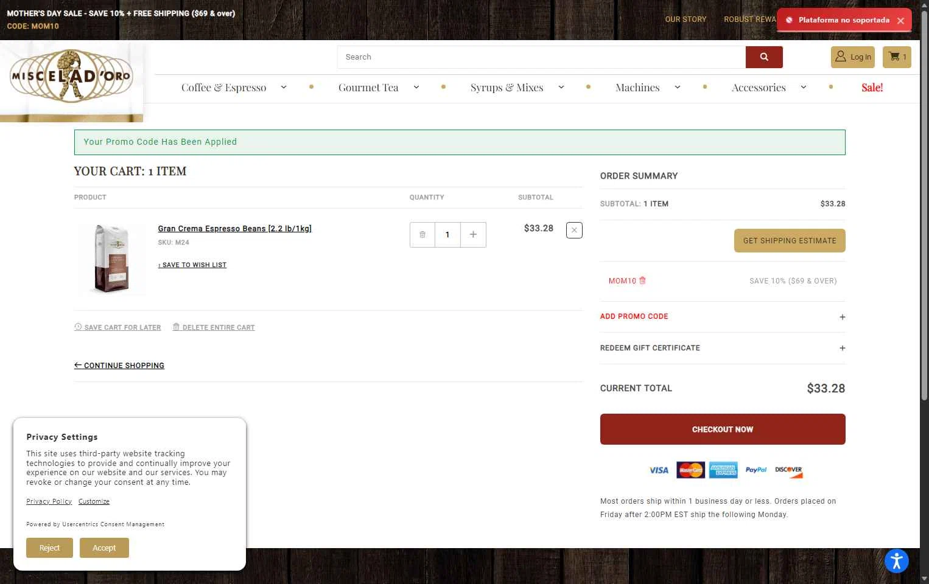This screenshot has width=929, height=584.
Task: Open the Privacy Policy link
Action: coord(49,501)
